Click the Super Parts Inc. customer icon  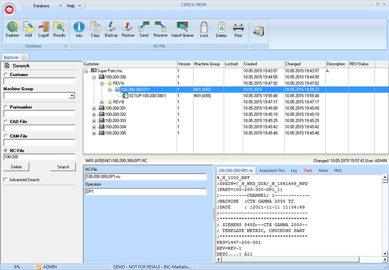94,70
